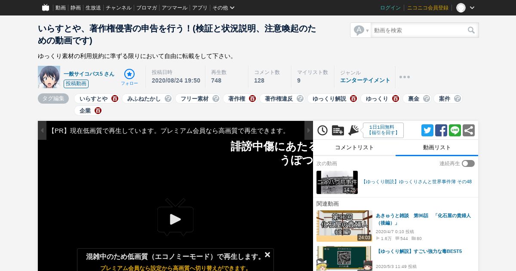Open dictionary icon beside ゆっくり tag
The image size is (516, 271).
(x=396, y=99)
